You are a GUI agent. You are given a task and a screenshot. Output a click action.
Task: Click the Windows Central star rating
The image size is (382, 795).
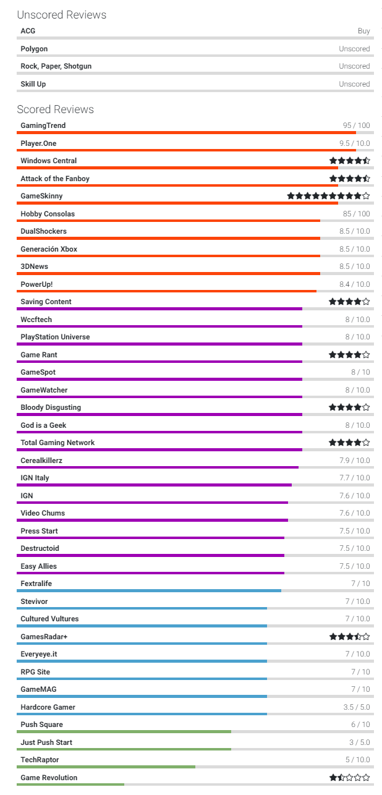pyautogui.click(x=349, y=161)
